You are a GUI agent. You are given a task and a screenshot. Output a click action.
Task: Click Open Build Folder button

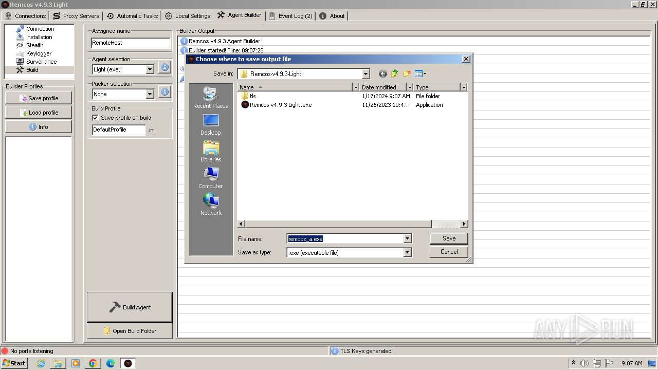click(x=130, y=331)
